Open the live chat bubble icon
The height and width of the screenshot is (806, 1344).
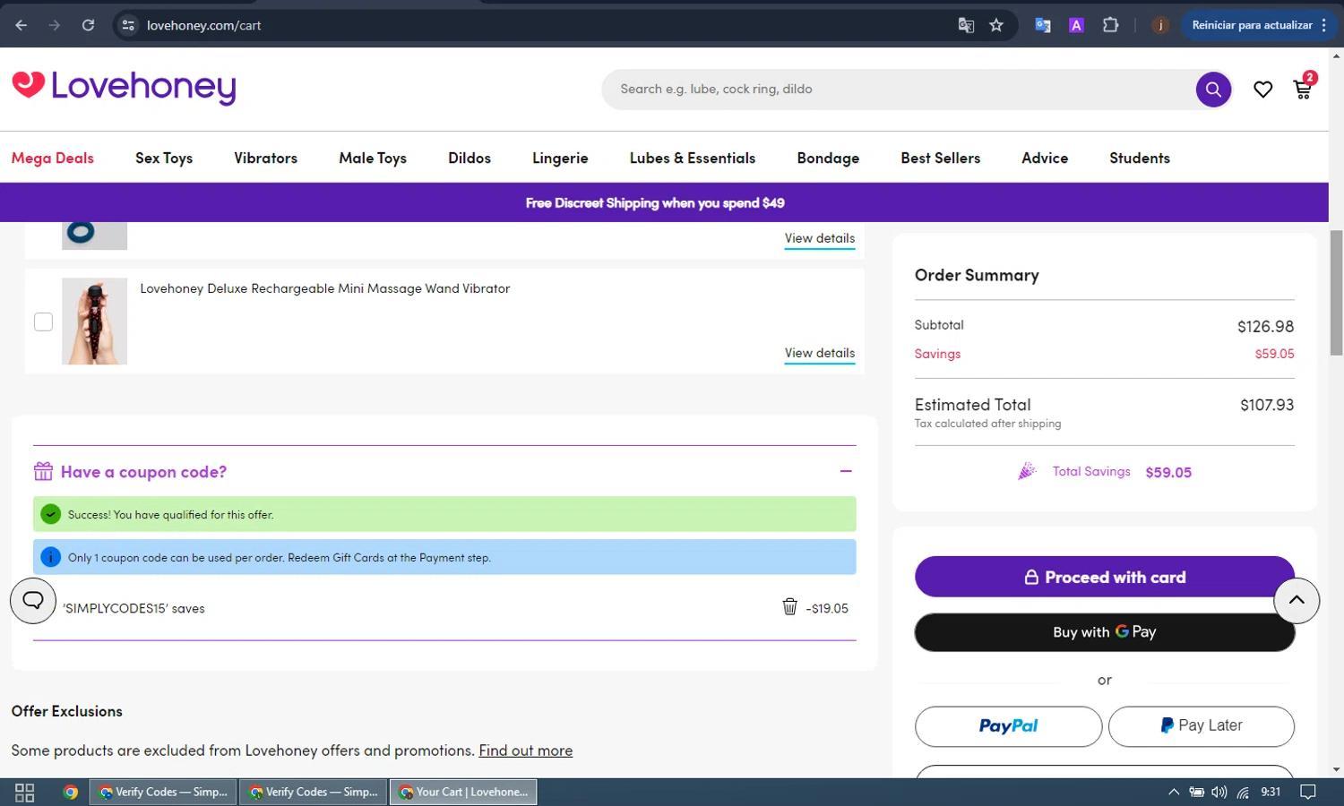pos(33,600)
